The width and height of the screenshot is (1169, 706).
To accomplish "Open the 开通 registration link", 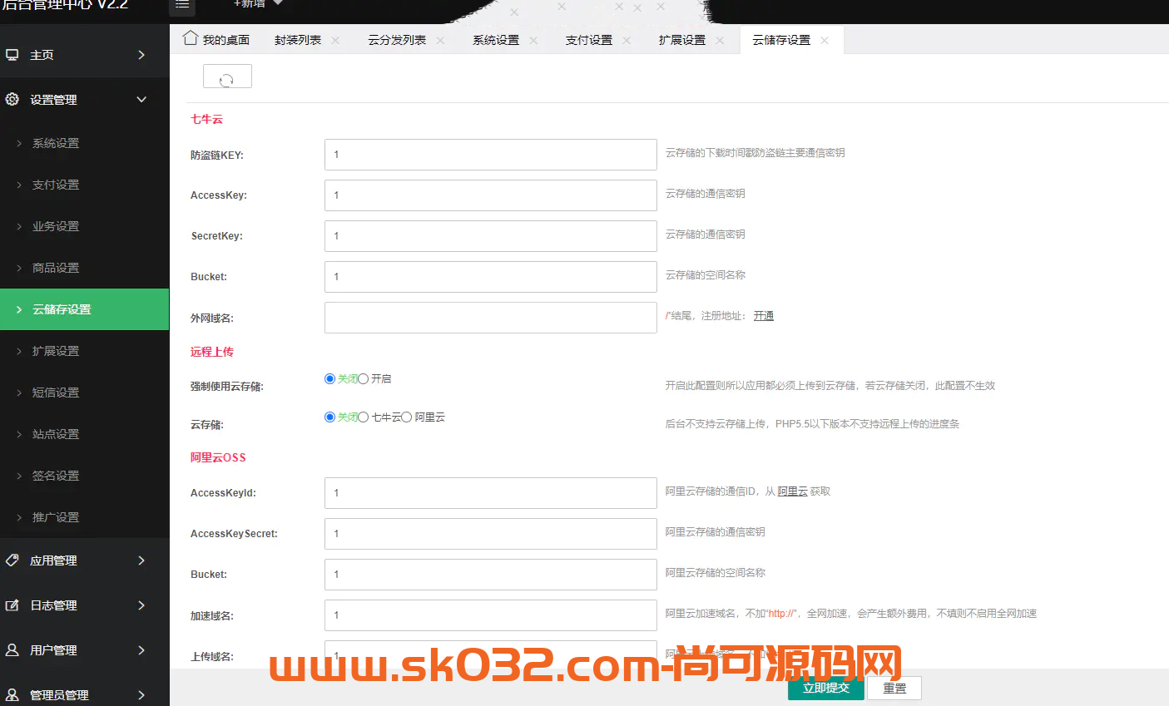I will [764, 316].
